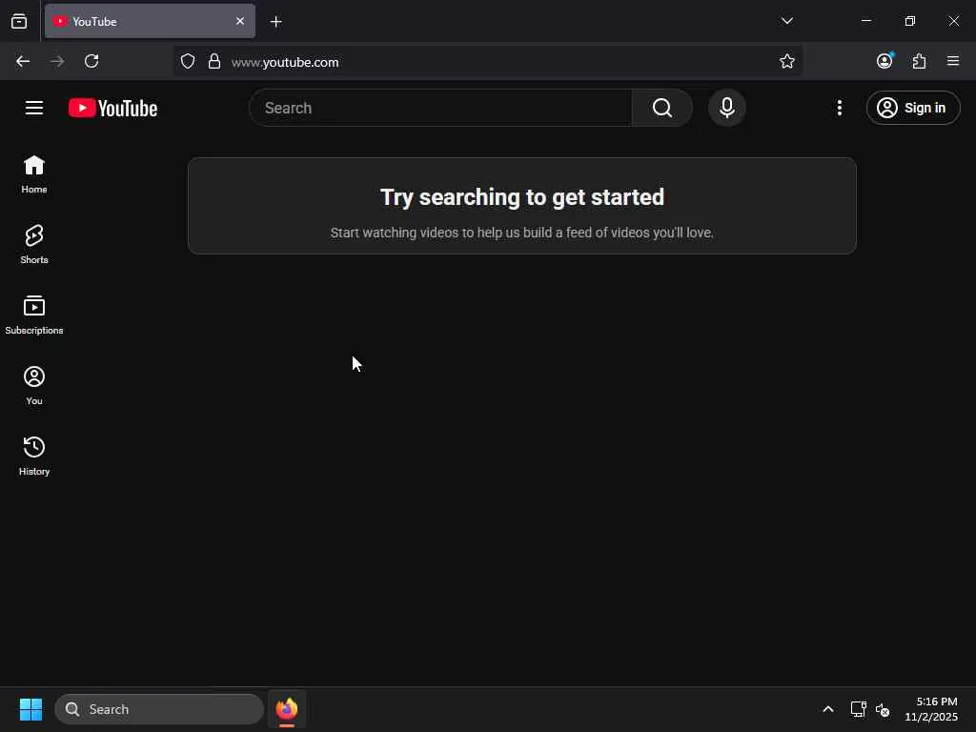Go back to previous page
The image size is (976, 732).
(23, 61)
